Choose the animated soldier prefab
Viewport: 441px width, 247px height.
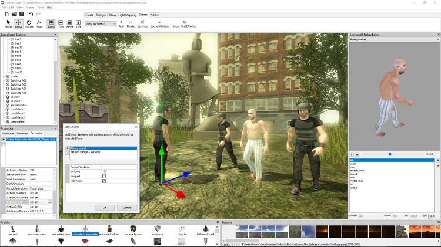[109, 231]
